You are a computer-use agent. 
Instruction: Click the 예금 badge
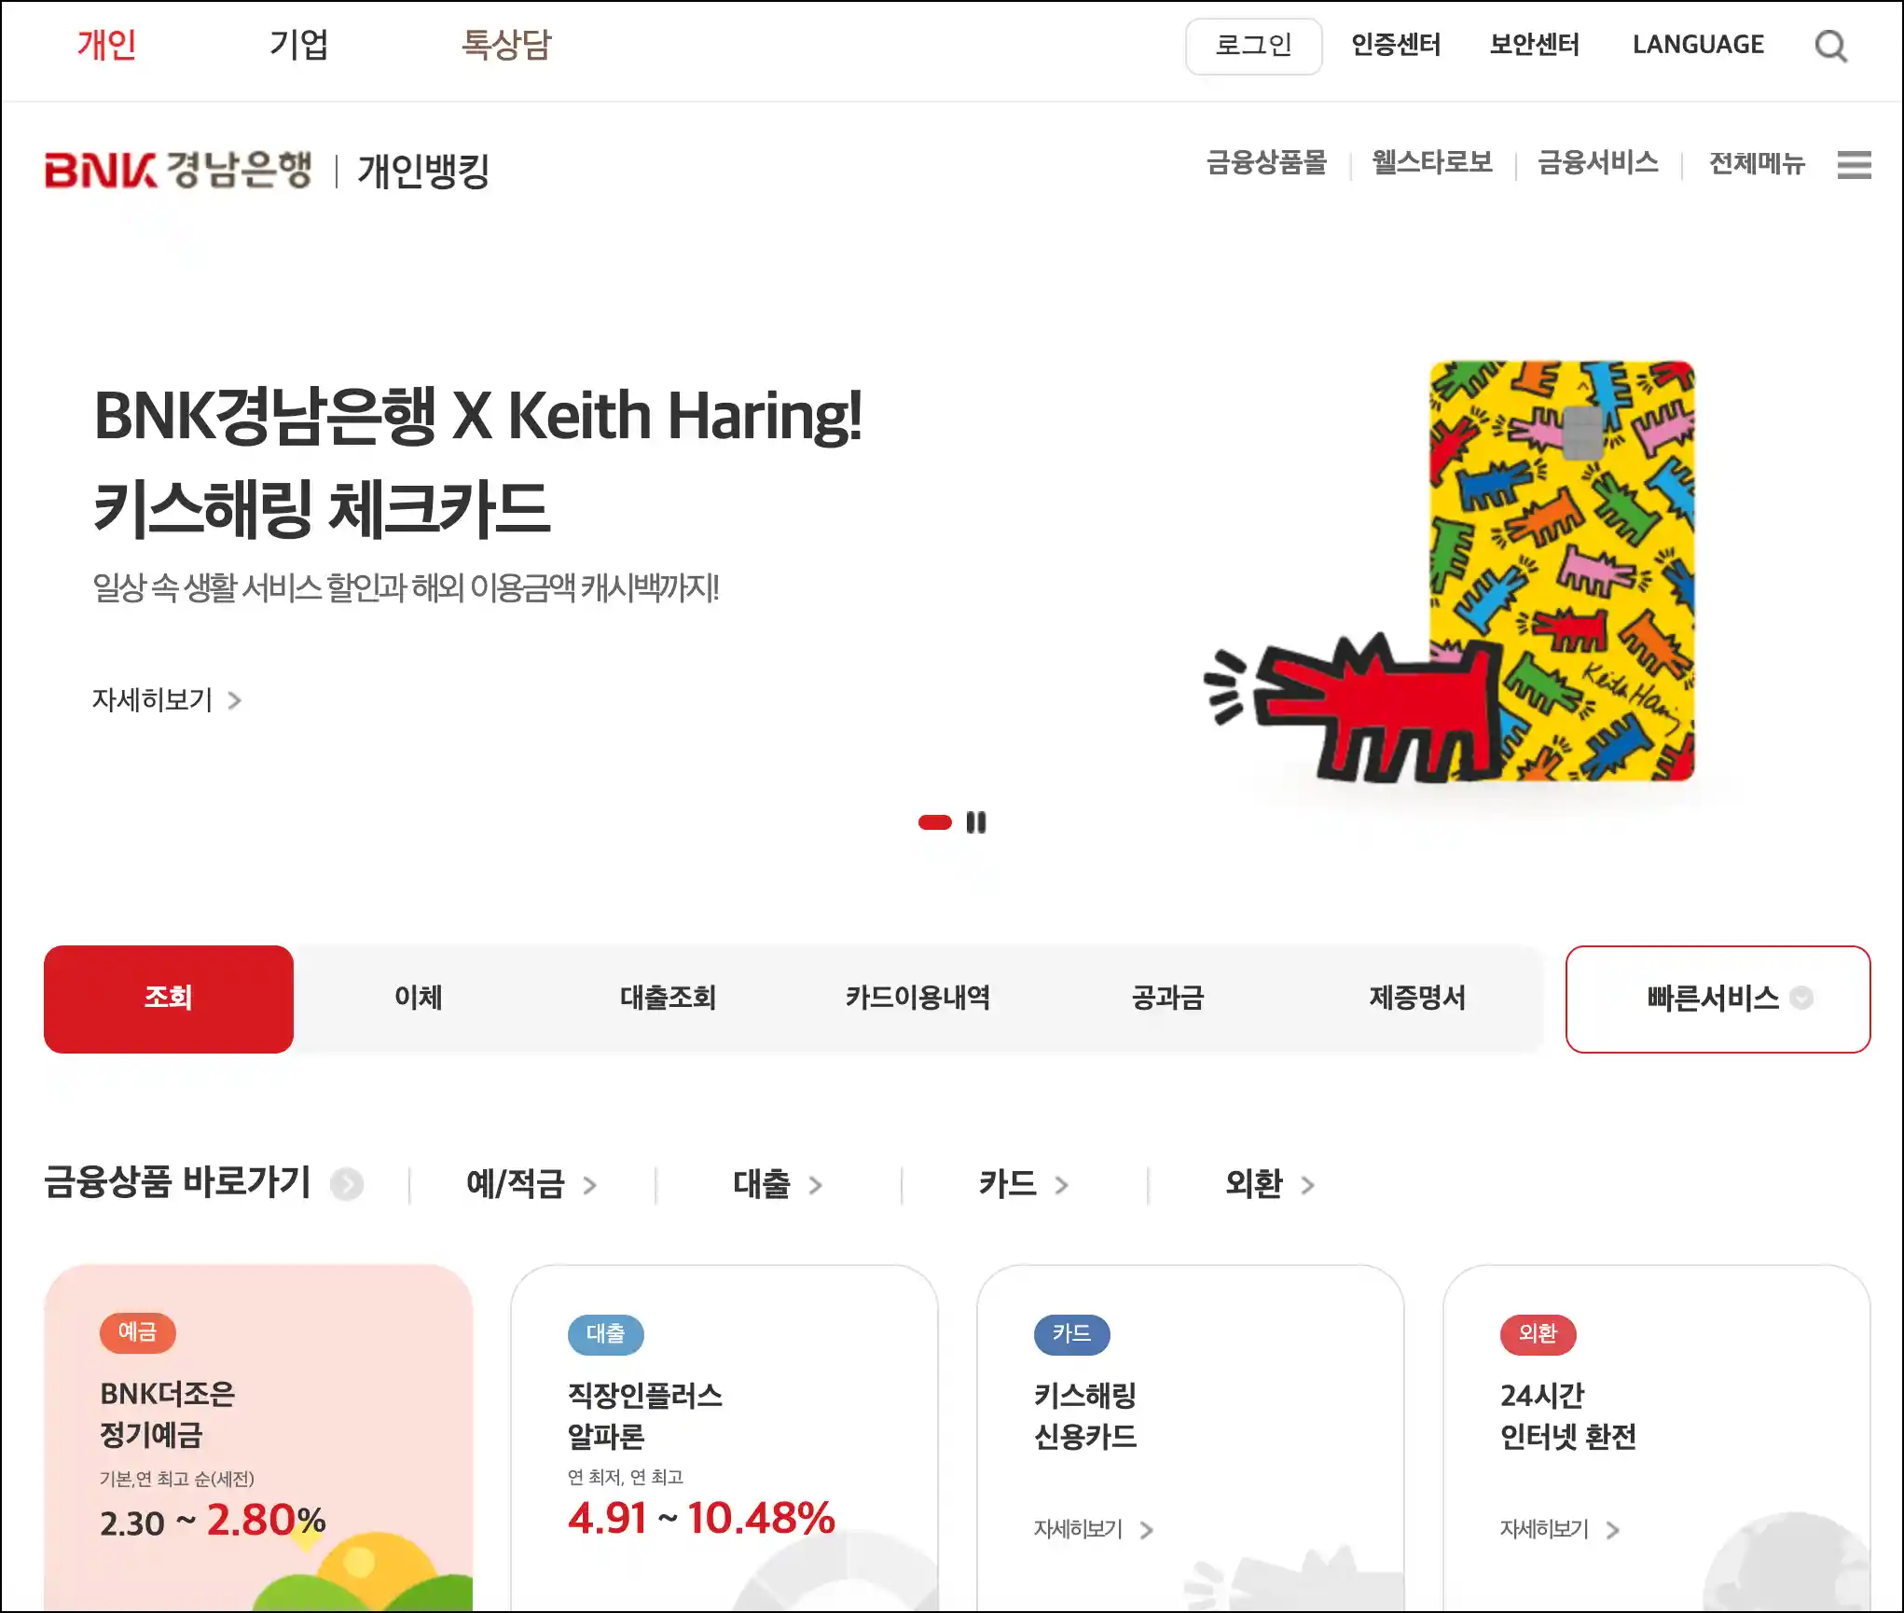[x=137, y=1332]
